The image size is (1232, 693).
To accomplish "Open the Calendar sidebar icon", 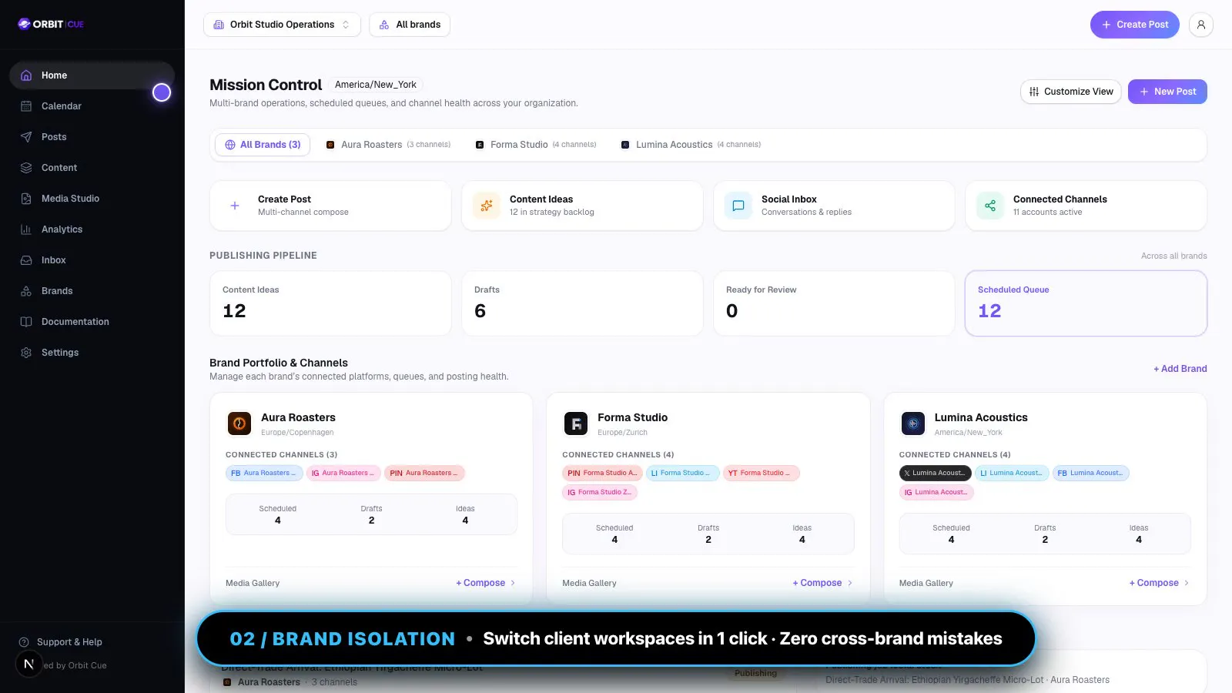I will pos(26,106).
